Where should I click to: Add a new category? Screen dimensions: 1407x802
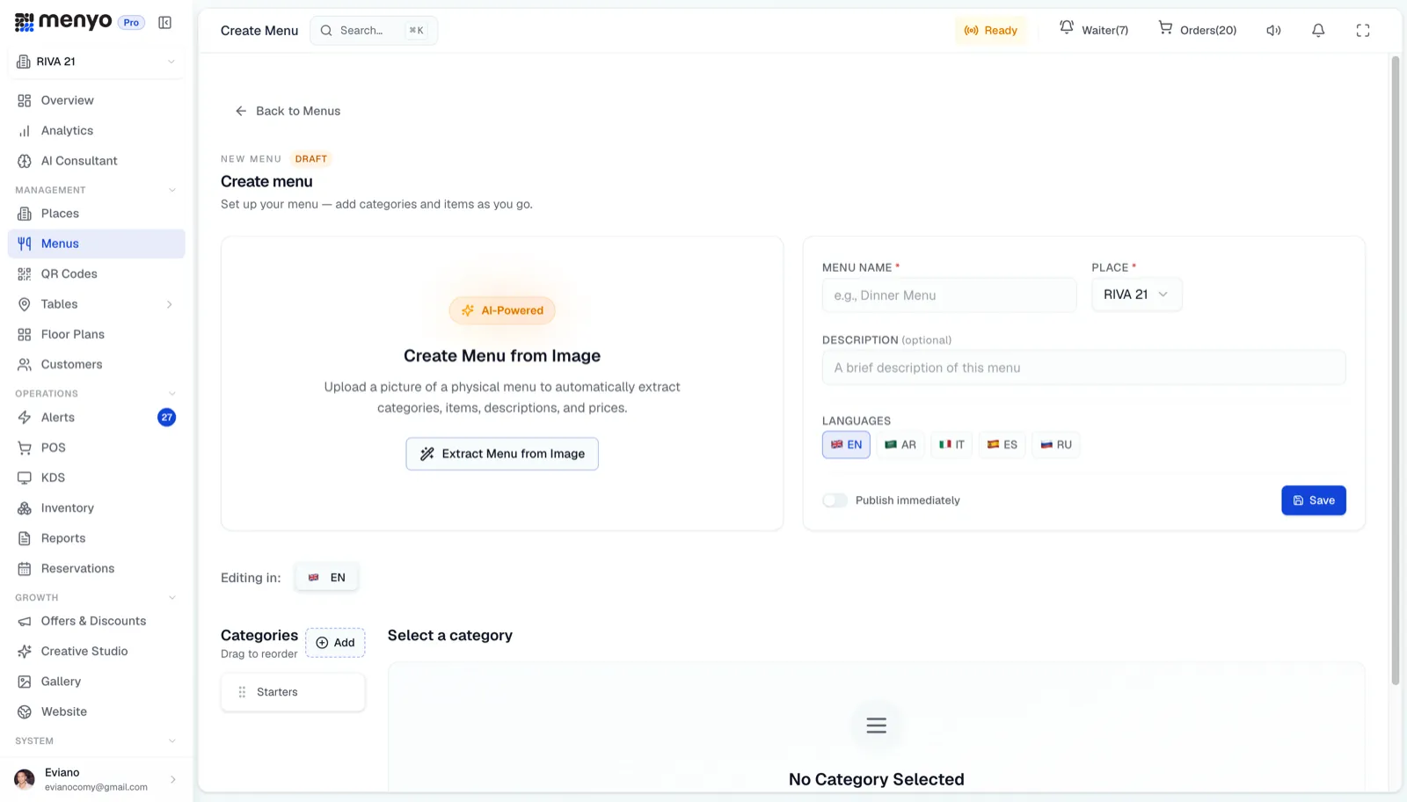click(x=335, y=643)
